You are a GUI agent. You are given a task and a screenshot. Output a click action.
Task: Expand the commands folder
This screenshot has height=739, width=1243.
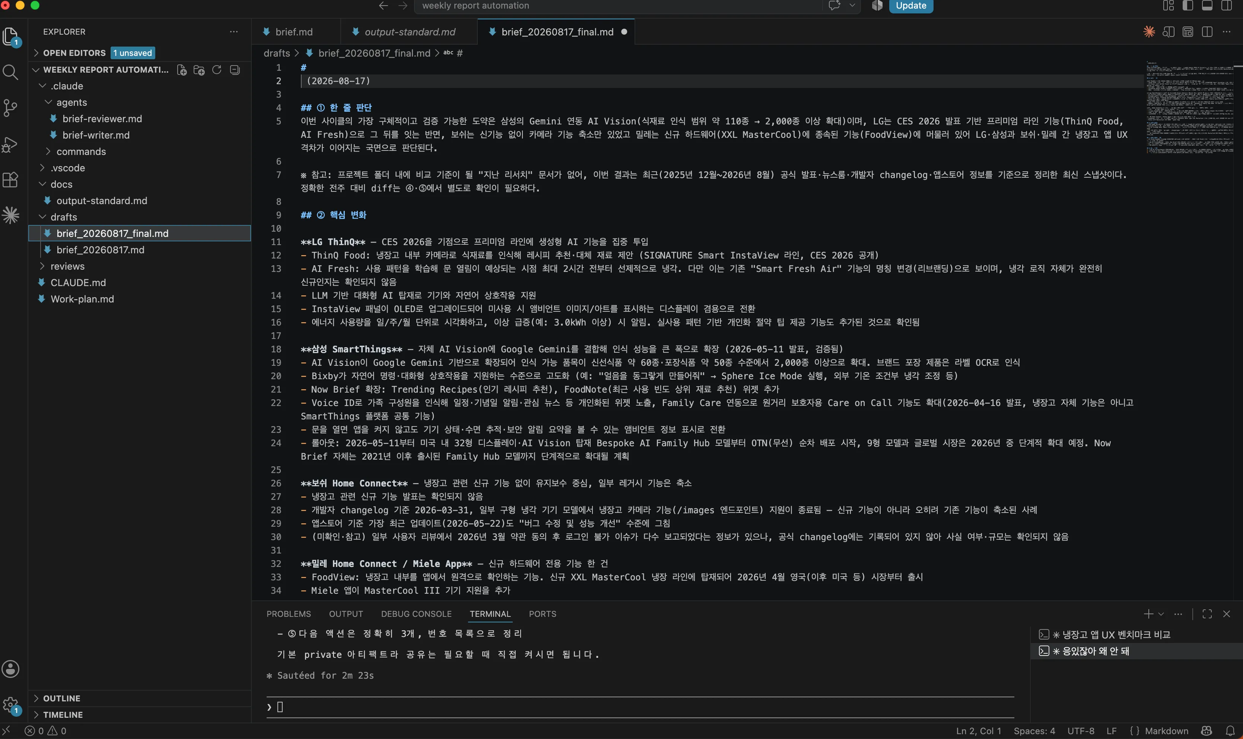click(x=49, y=151)
